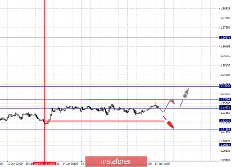Select the 1.33204 level price label
This screenshot has height=167, width=232.
(x=225, y=99)
